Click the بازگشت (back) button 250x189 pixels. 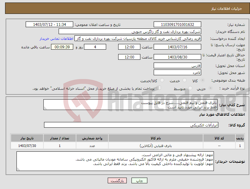[117, 180]
